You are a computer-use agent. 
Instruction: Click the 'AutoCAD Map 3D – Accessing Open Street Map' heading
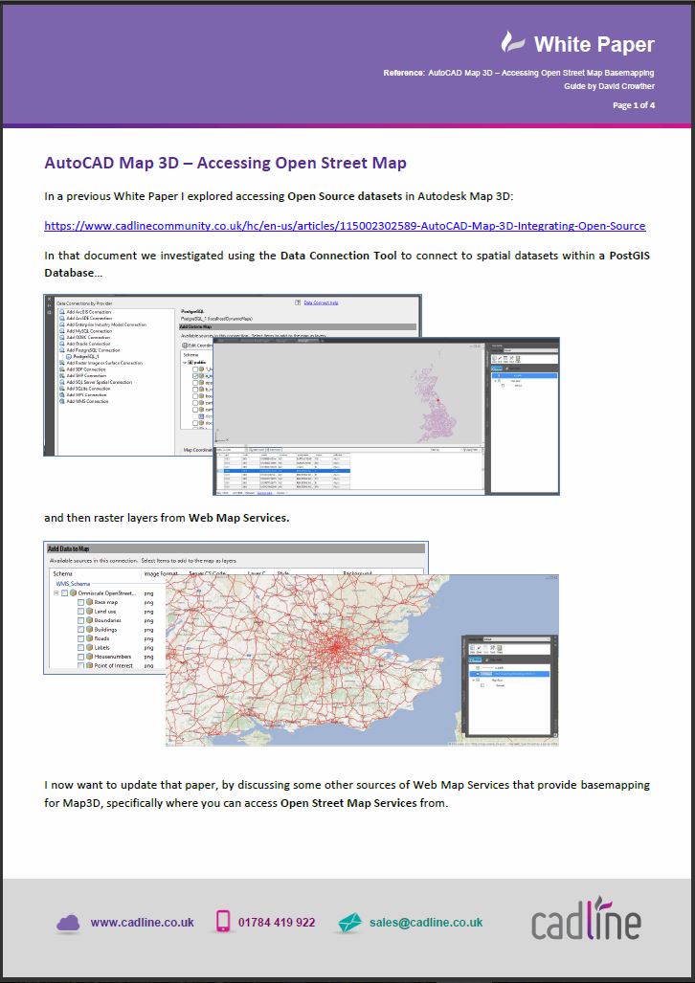tap(225, 163)
